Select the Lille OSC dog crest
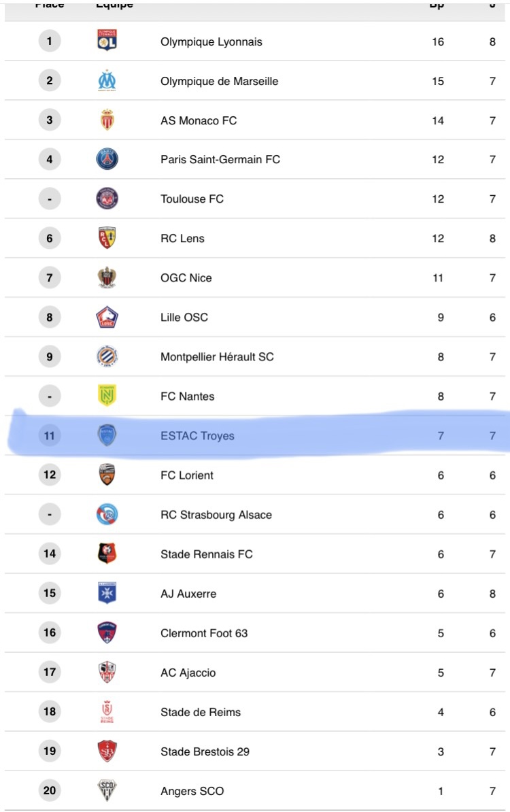Viewport: 510px width, 812px height. (107, 317)
